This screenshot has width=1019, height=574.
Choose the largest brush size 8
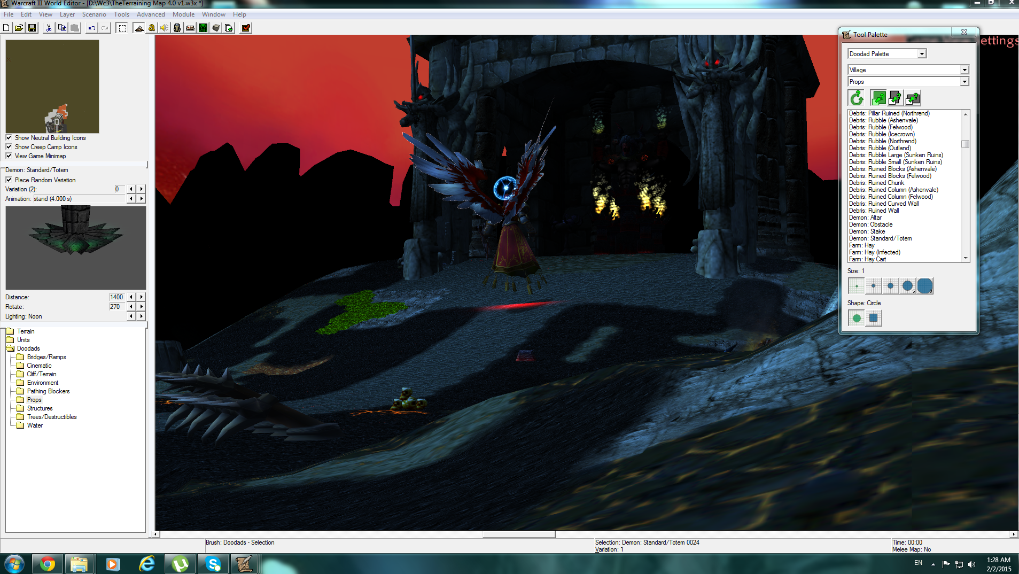pyautogui.click(x=925, y=286)
